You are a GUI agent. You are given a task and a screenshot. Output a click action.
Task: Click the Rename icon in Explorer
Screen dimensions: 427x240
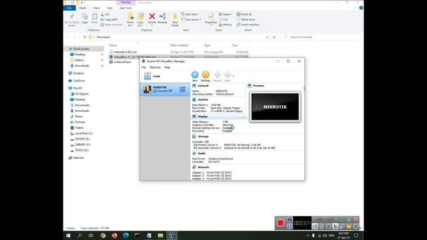[x=162, y=16]
